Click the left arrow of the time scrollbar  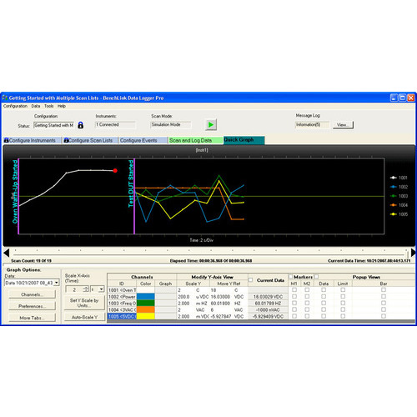point(7,253)
